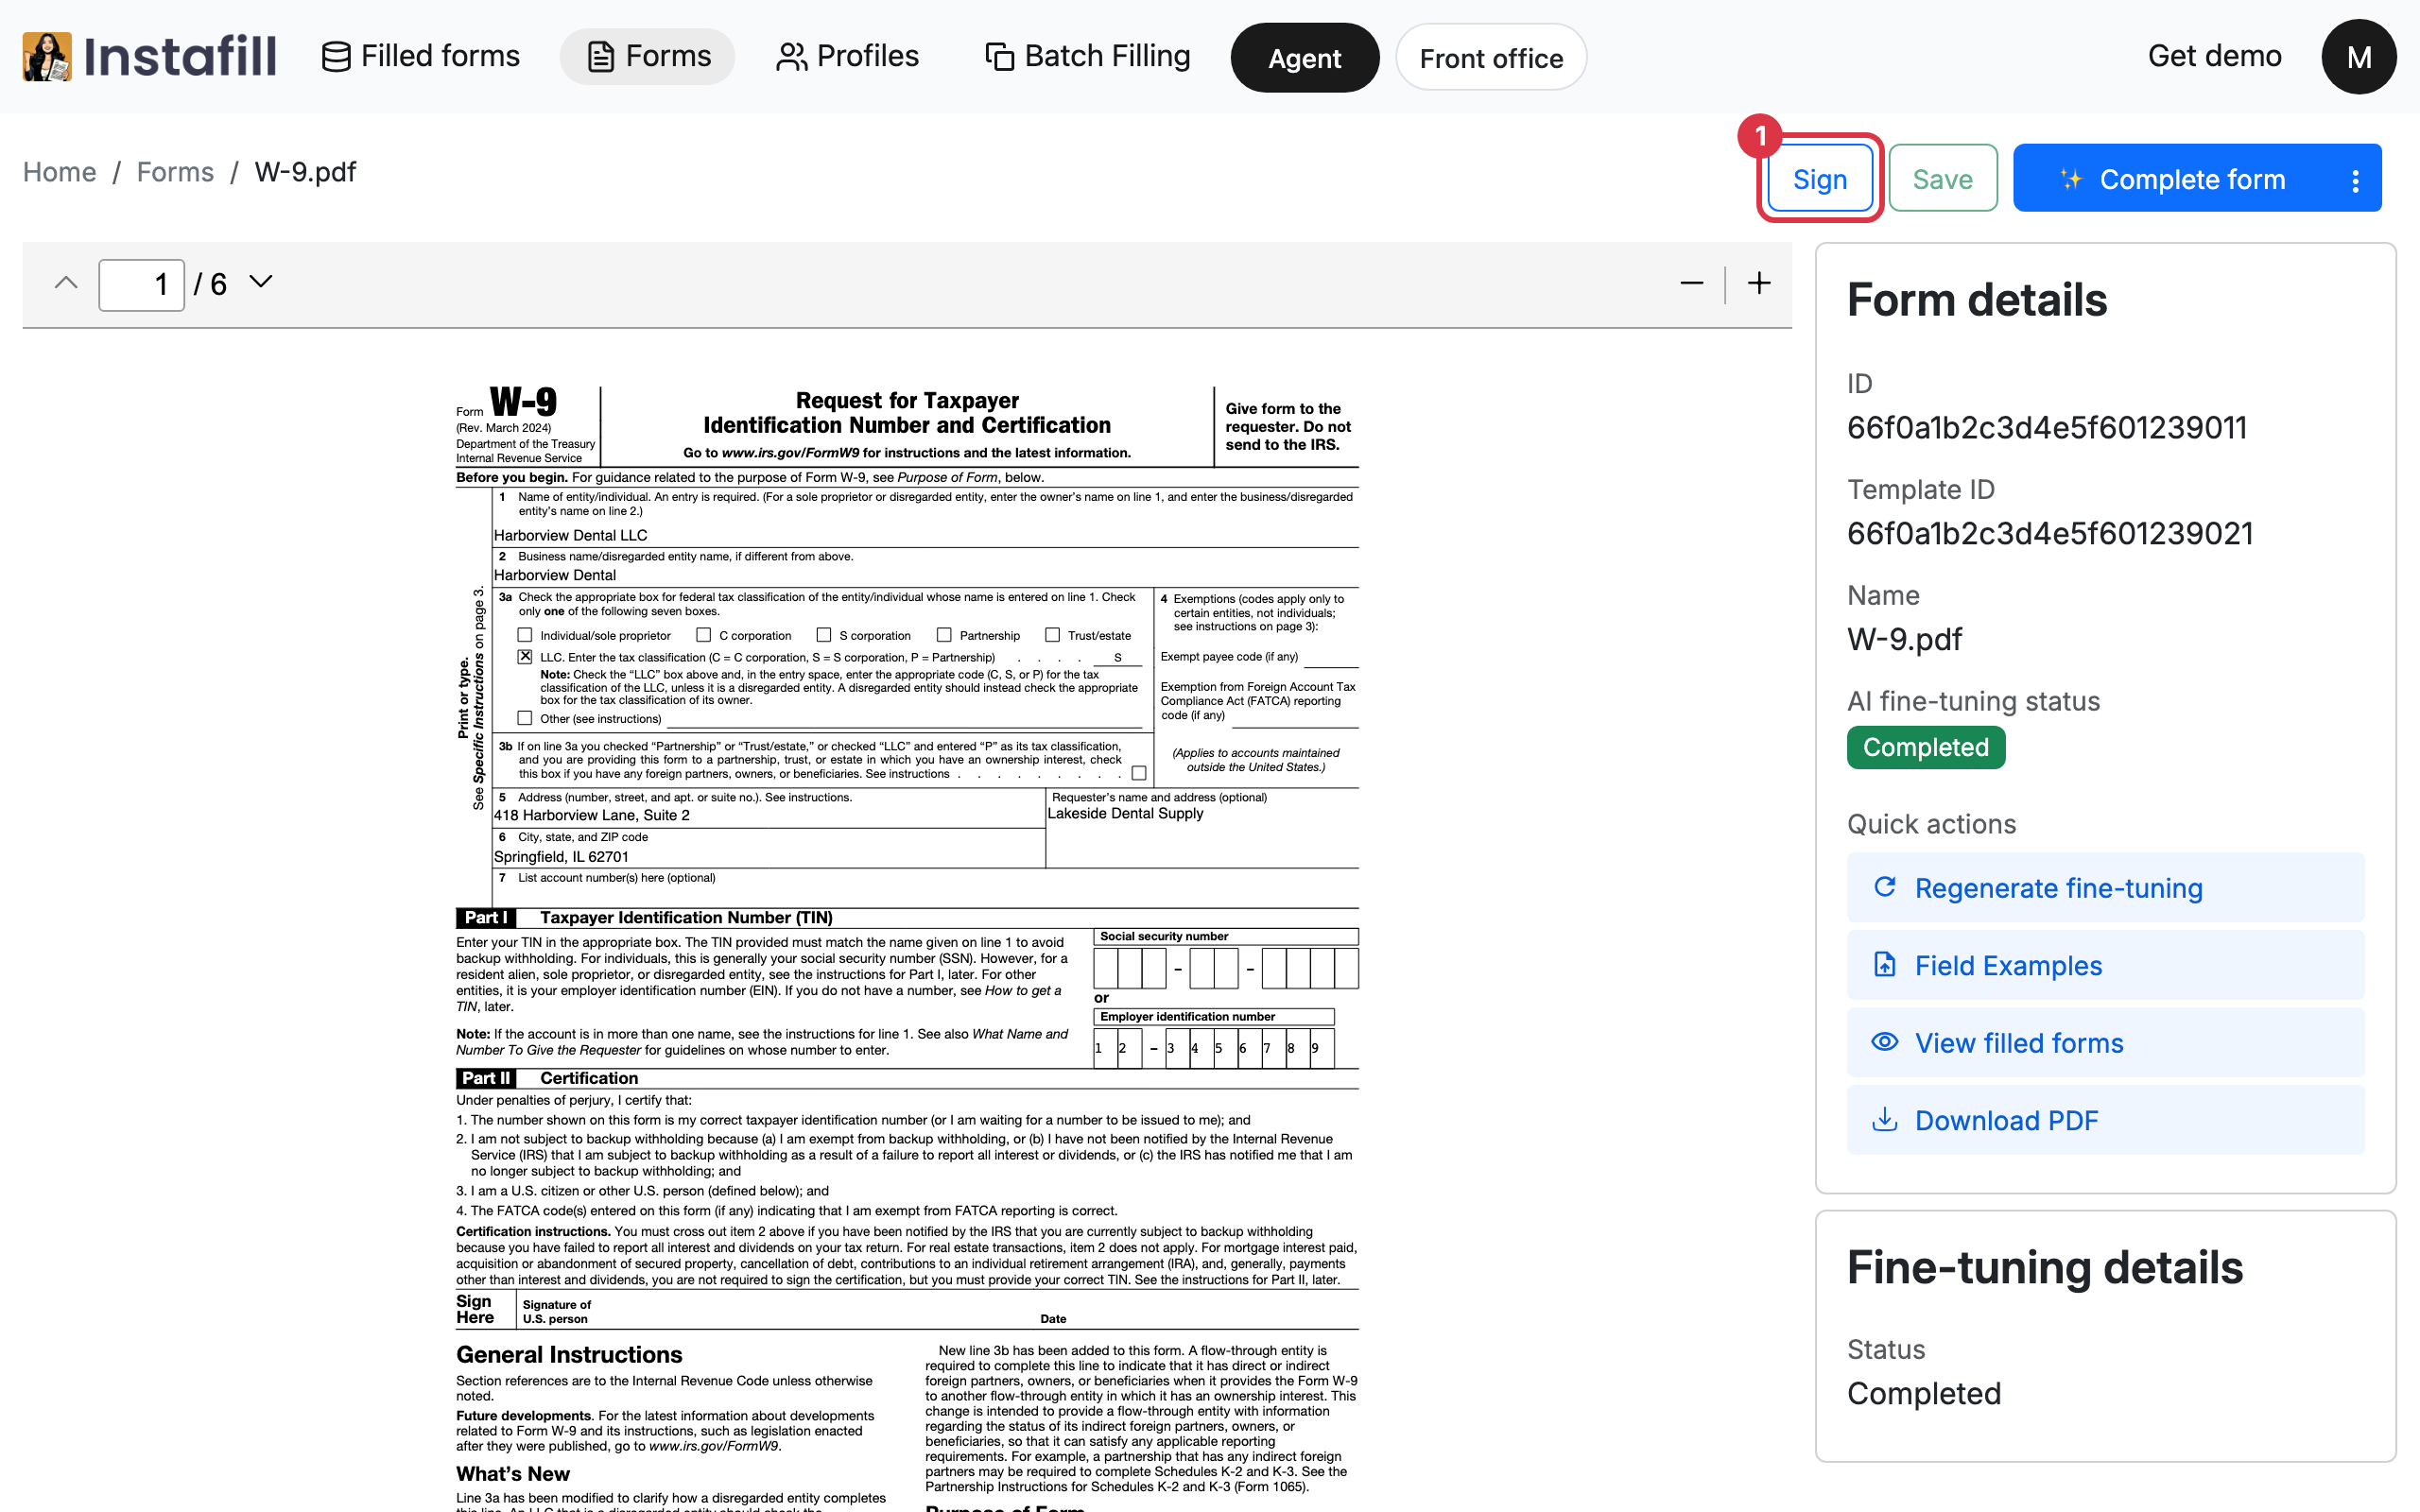This screenshot has width=2420, height=1512.
Task: Click the Instafill logo
Action: (x=150, y=56)
